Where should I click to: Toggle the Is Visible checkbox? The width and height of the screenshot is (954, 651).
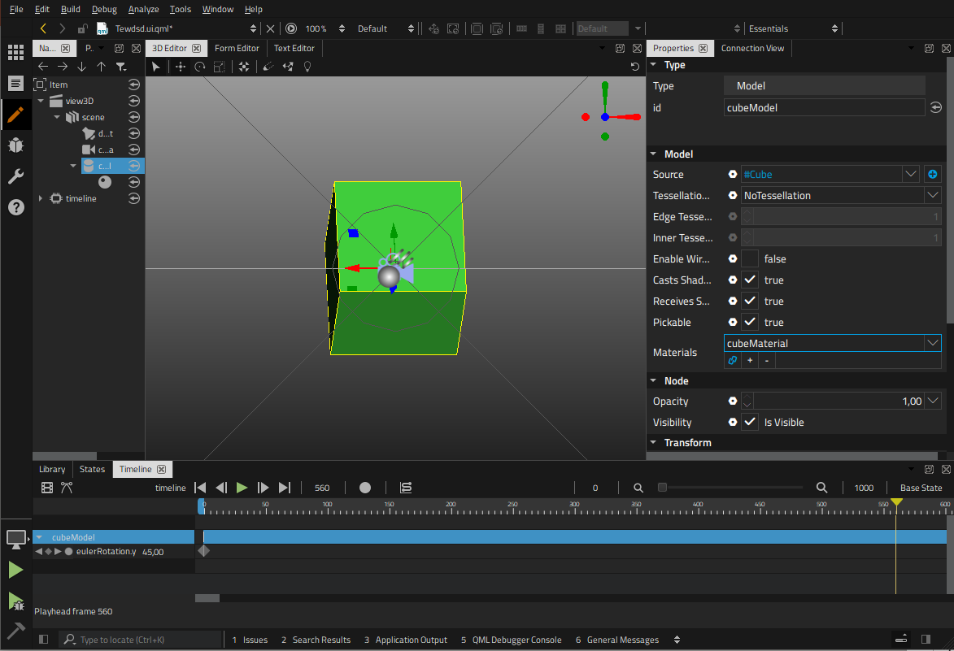750,423
